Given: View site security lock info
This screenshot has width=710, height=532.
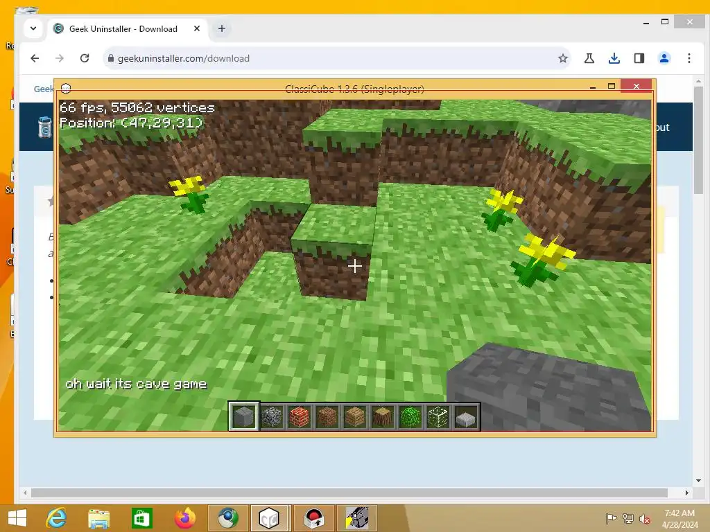Looking at the screenshot, I should [110, 58].
